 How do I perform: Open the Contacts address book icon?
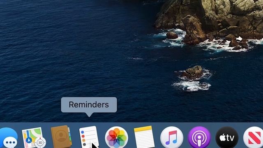[x=61, y=137]
